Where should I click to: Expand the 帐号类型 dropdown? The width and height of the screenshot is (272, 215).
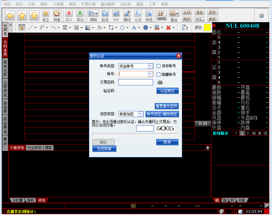[150, 66]
